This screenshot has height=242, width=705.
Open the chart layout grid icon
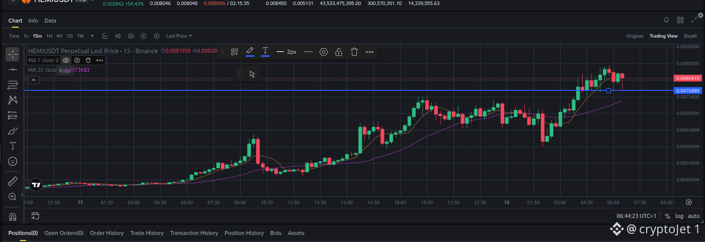(680, 20)
